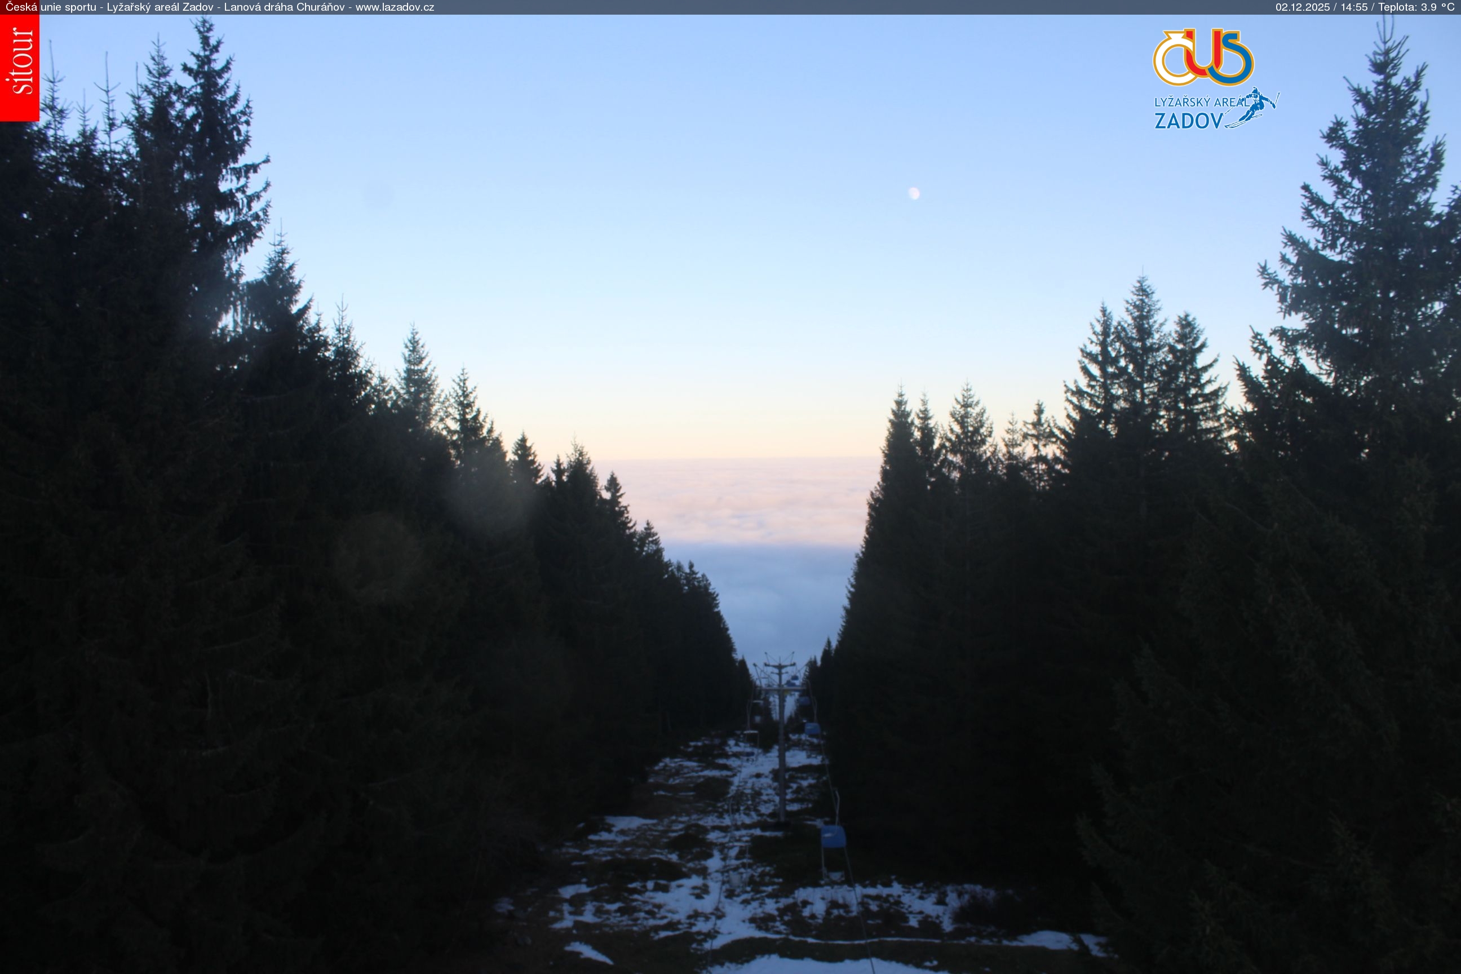
Task: Click the moon in the sky
Action: click(x=914, y=194)
